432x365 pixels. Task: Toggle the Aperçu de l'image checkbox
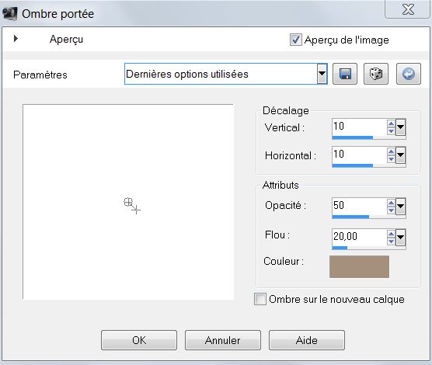click(295, 40)
